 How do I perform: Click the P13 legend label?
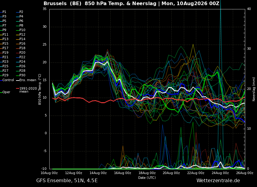tap(5, 39)
